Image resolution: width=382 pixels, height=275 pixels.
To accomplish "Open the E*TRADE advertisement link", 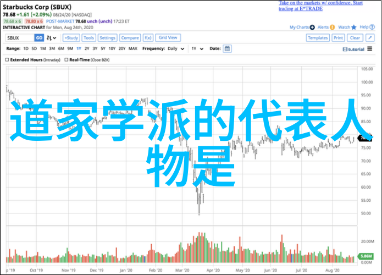I will point(320,6).
